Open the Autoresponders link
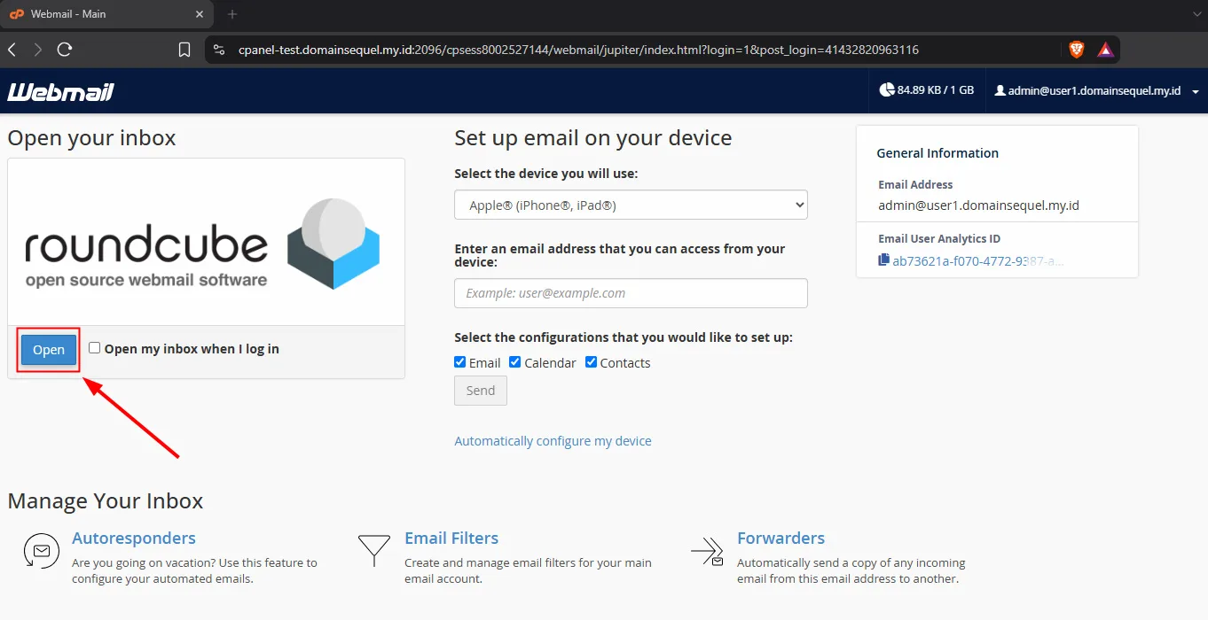The width and height of the screenshot is (1208, 620). [134, 538]
